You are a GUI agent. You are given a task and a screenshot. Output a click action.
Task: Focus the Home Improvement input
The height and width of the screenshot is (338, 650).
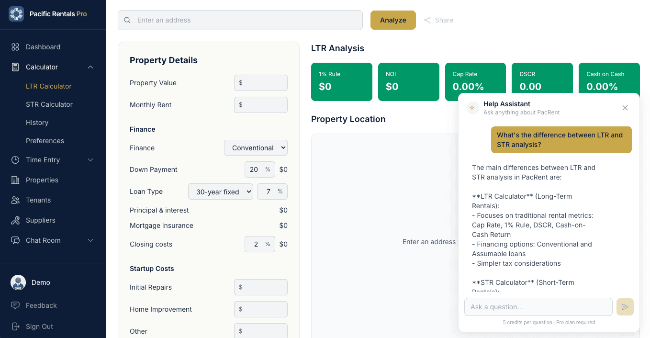261,309
